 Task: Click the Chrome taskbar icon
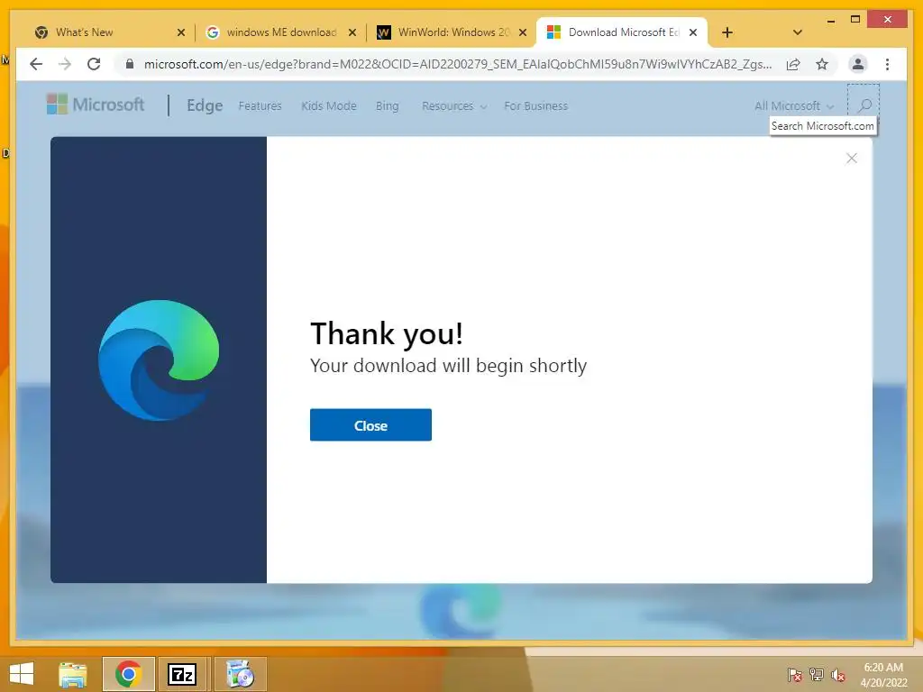coord(128,674)
